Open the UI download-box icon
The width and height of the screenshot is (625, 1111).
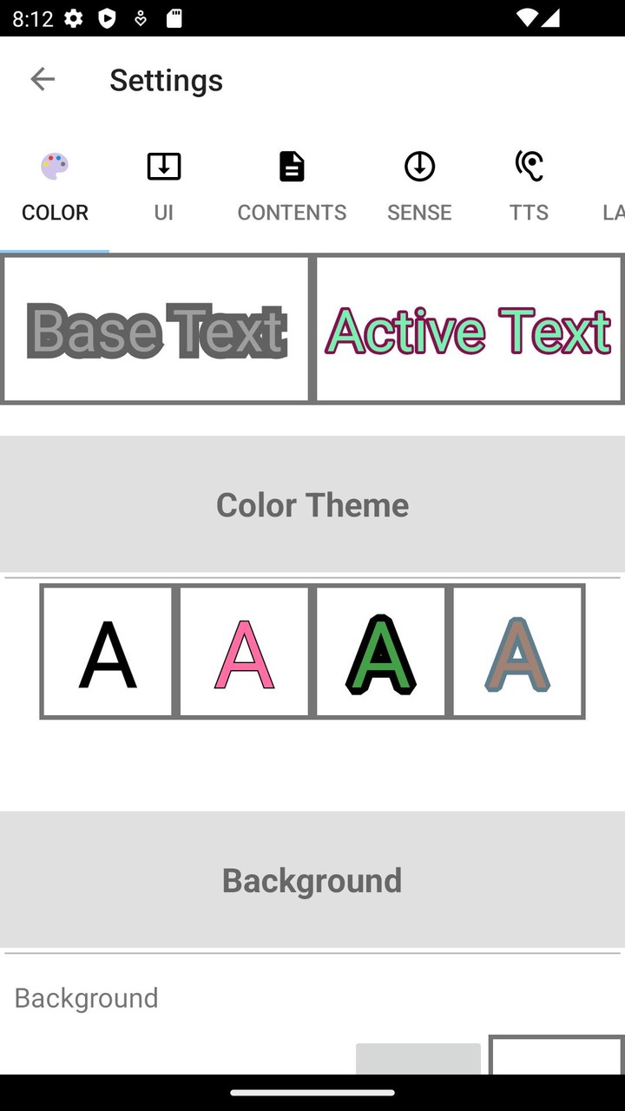[x=163, y=166]
